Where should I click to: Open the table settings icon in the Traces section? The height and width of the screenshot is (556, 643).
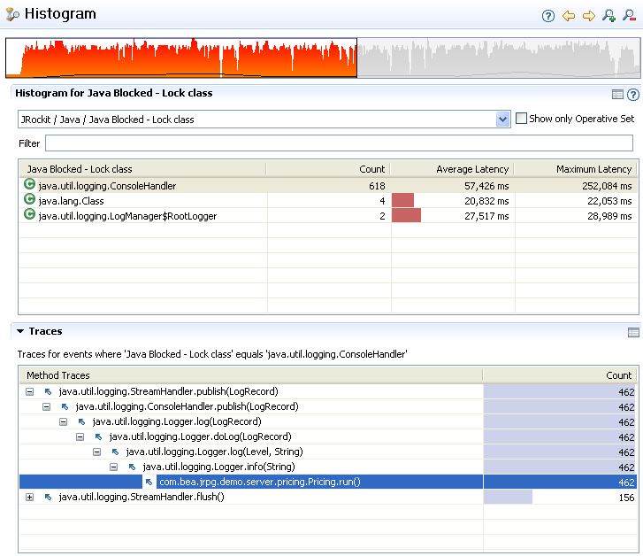coord(633,332)
